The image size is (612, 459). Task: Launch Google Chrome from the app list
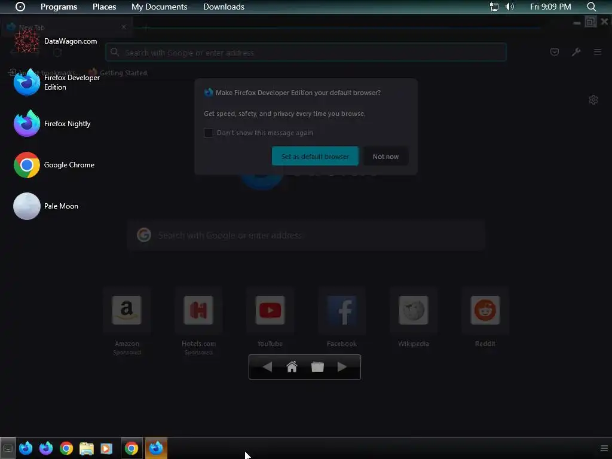pos(26,165)
